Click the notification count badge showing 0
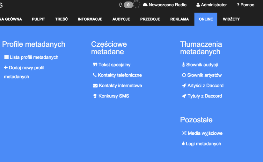Viewport: 263px width, 162px height. click(x=128, y=5)
